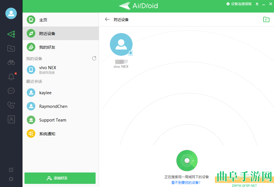Image resolution: width=274 pixels, height=187 pixels.
Task: Select the paper plane transfer icon
Action: pos(11,34)
